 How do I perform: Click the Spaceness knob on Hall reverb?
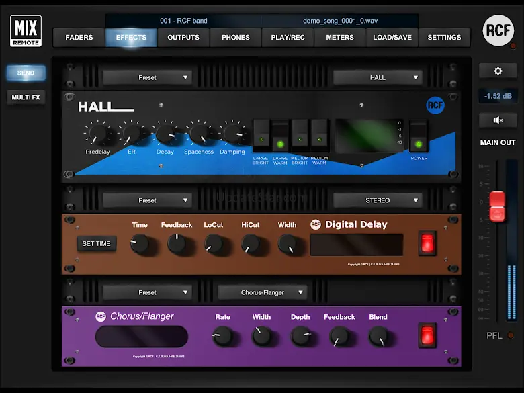[x=199, y=134]
